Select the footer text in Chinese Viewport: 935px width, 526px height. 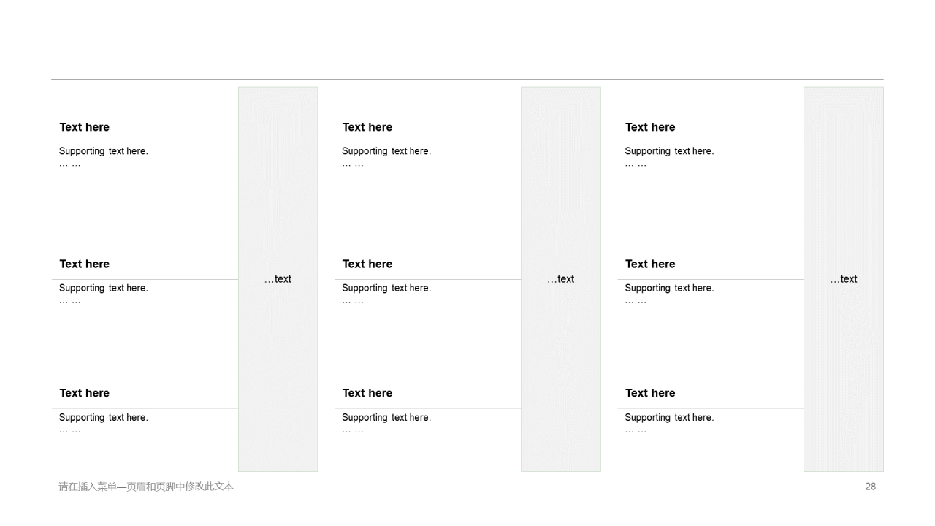[146, 487]
